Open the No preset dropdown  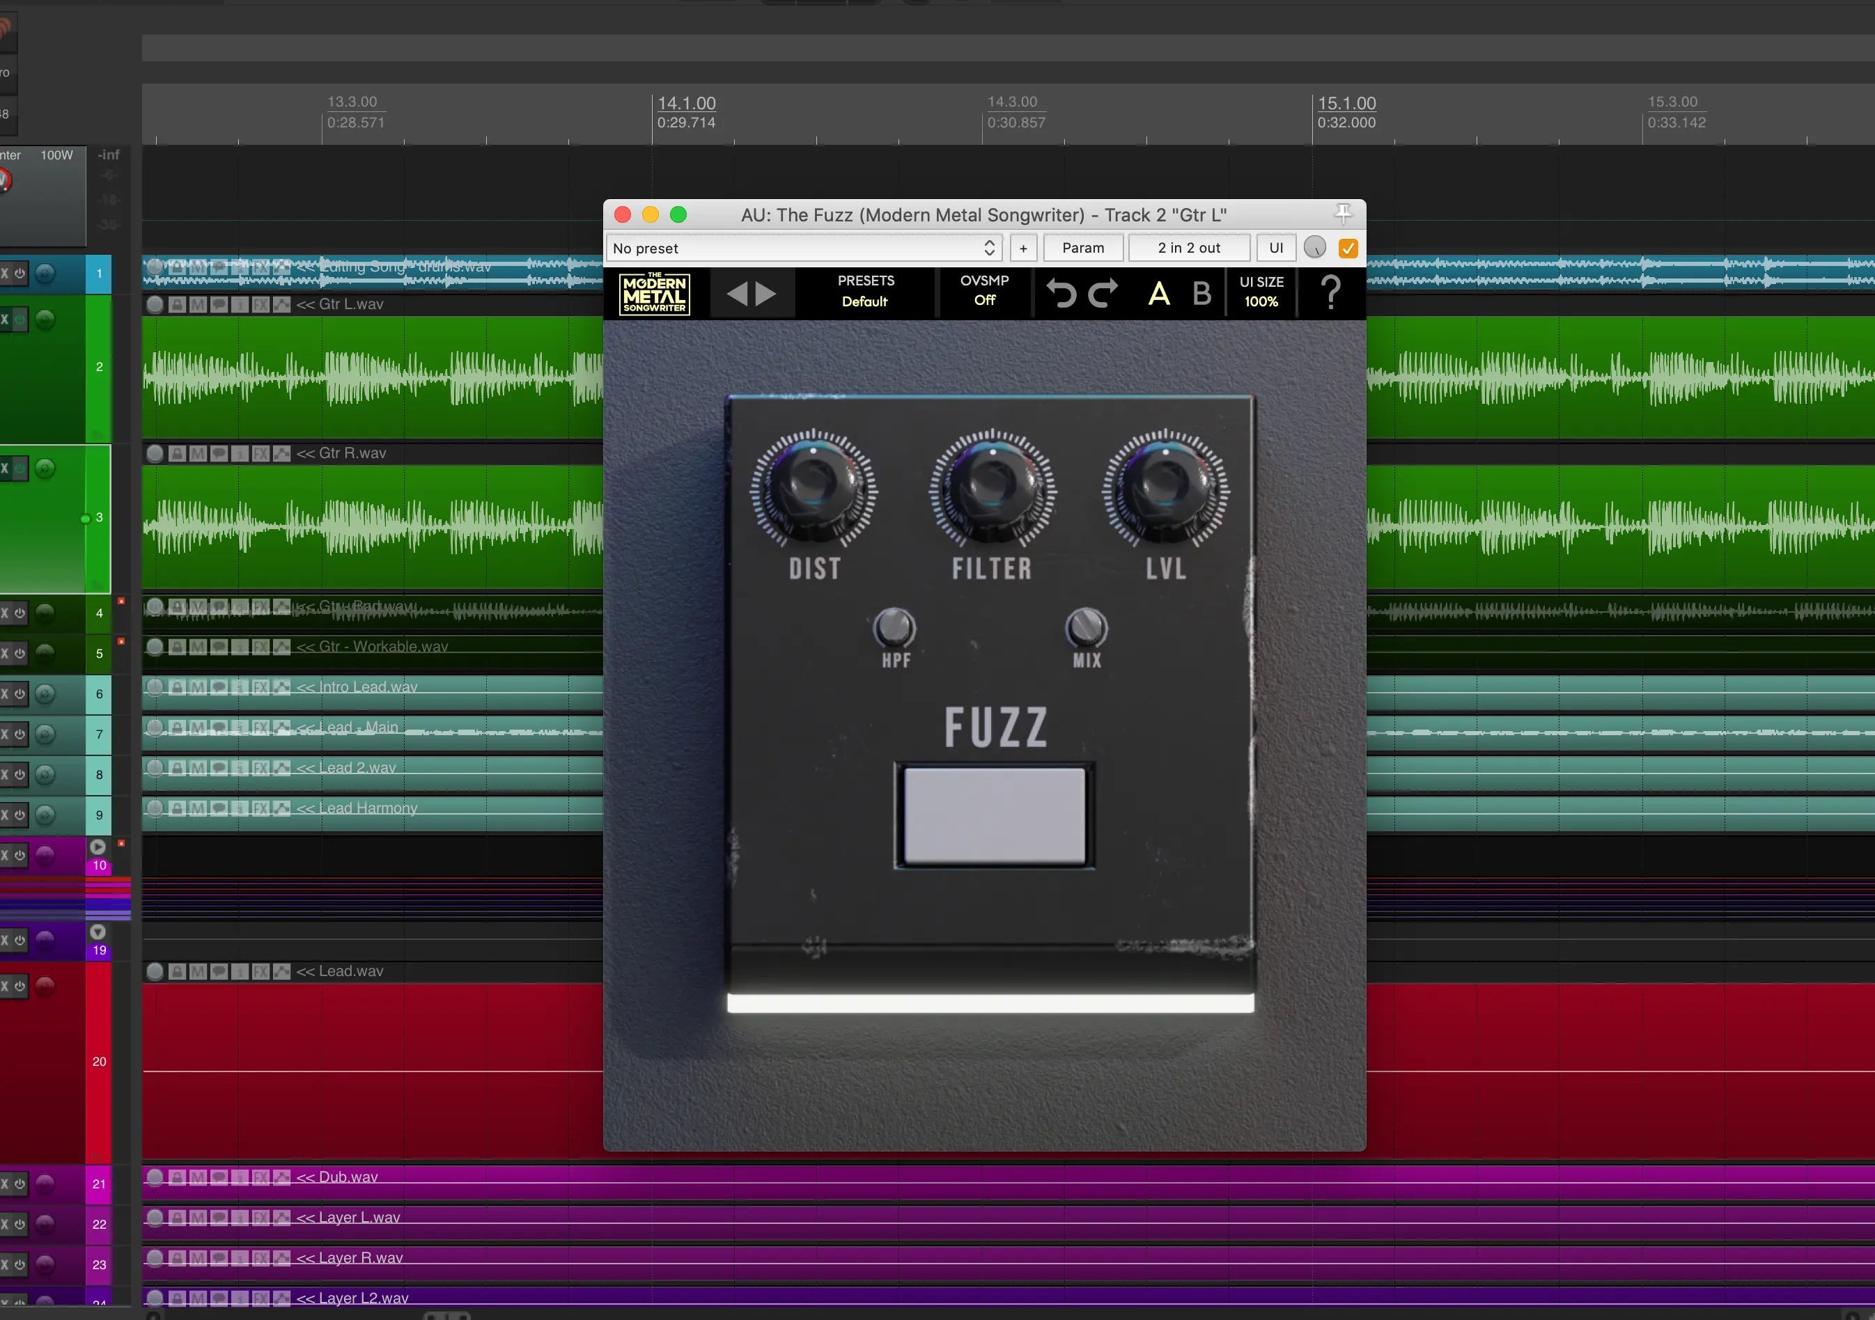804,248
